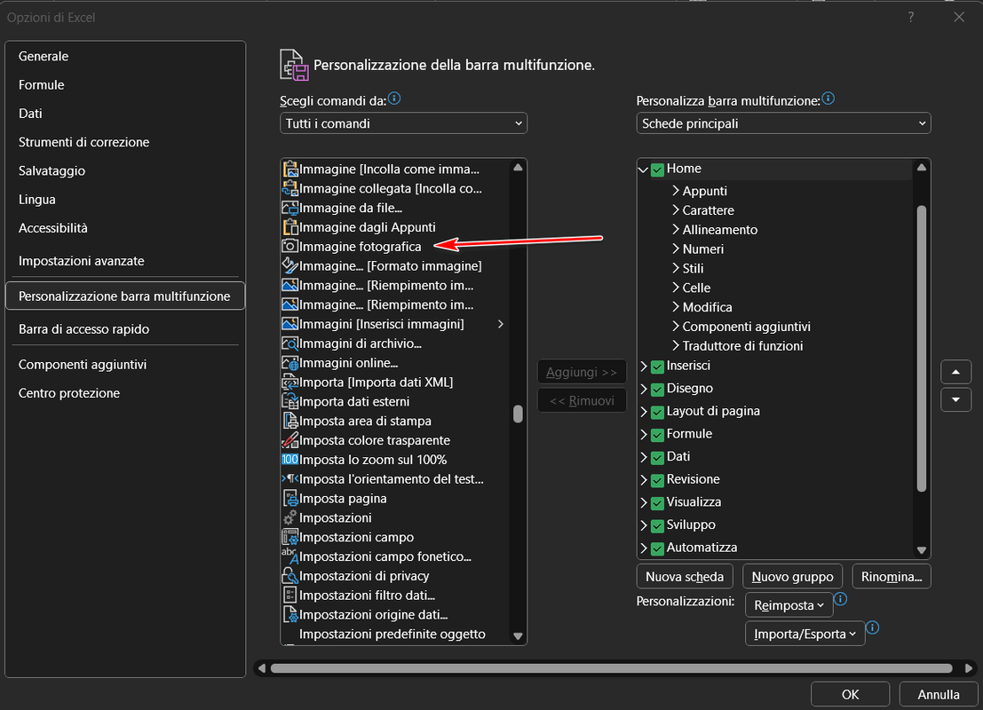Uncheck the Inserisci tab checkbox
This screenshot has height=710, width=983.
(x=657, y=367)
